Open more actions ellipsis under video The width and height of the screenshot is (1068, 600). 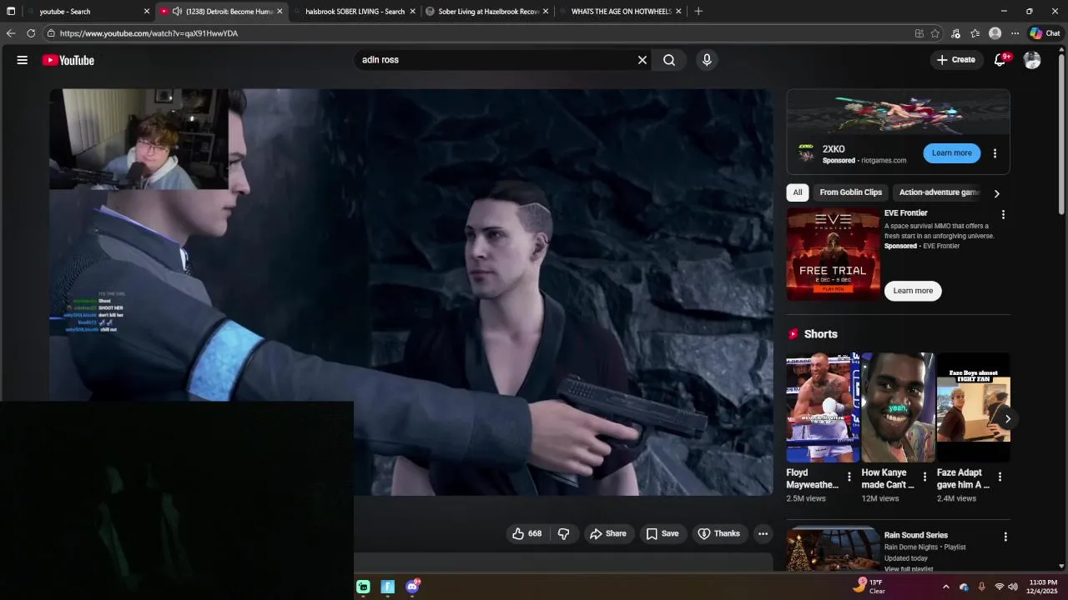[x=763, y=533]
